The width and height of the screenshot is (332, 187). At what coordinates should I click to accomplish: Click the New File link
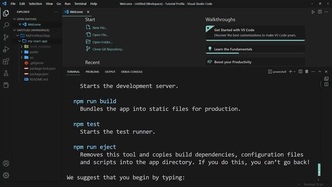(96, 28)
